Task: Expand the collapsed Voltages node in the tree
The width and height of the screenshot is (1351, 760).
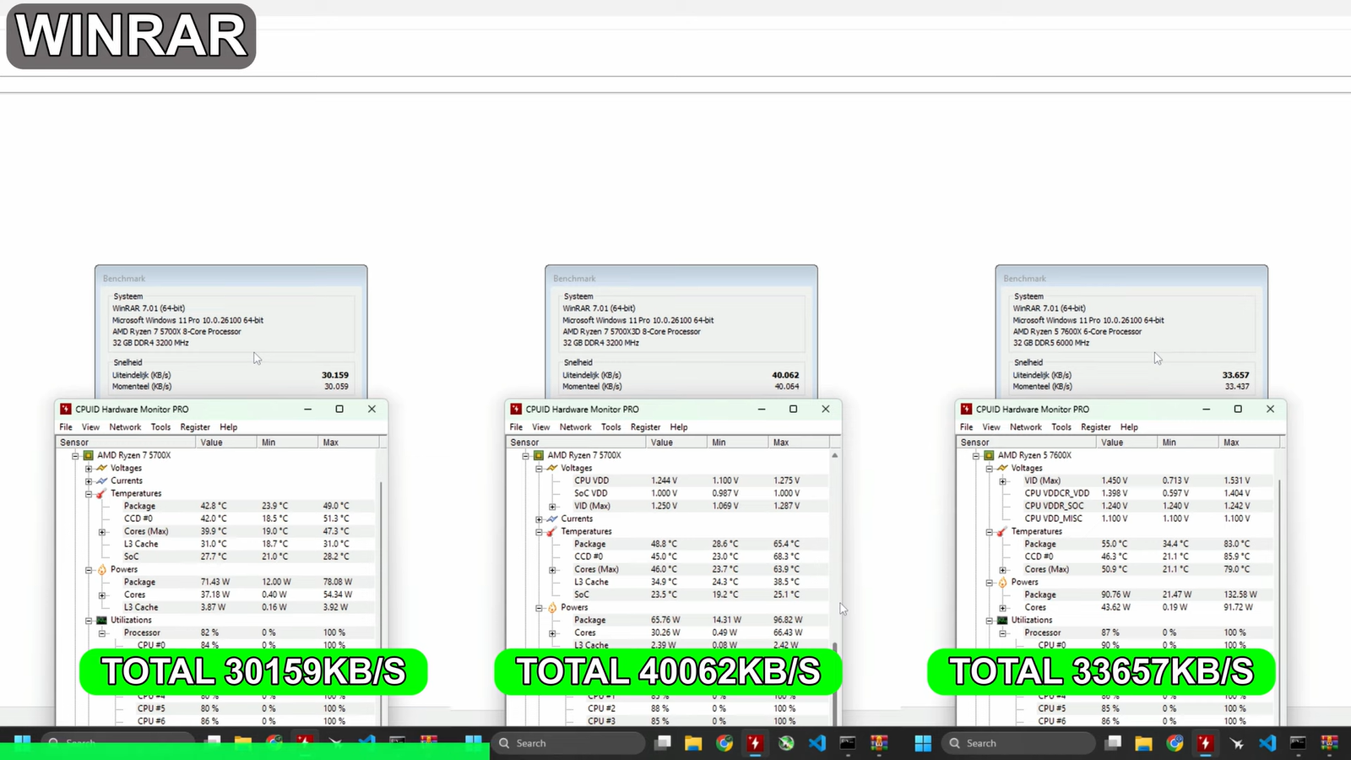Action: 89,468
